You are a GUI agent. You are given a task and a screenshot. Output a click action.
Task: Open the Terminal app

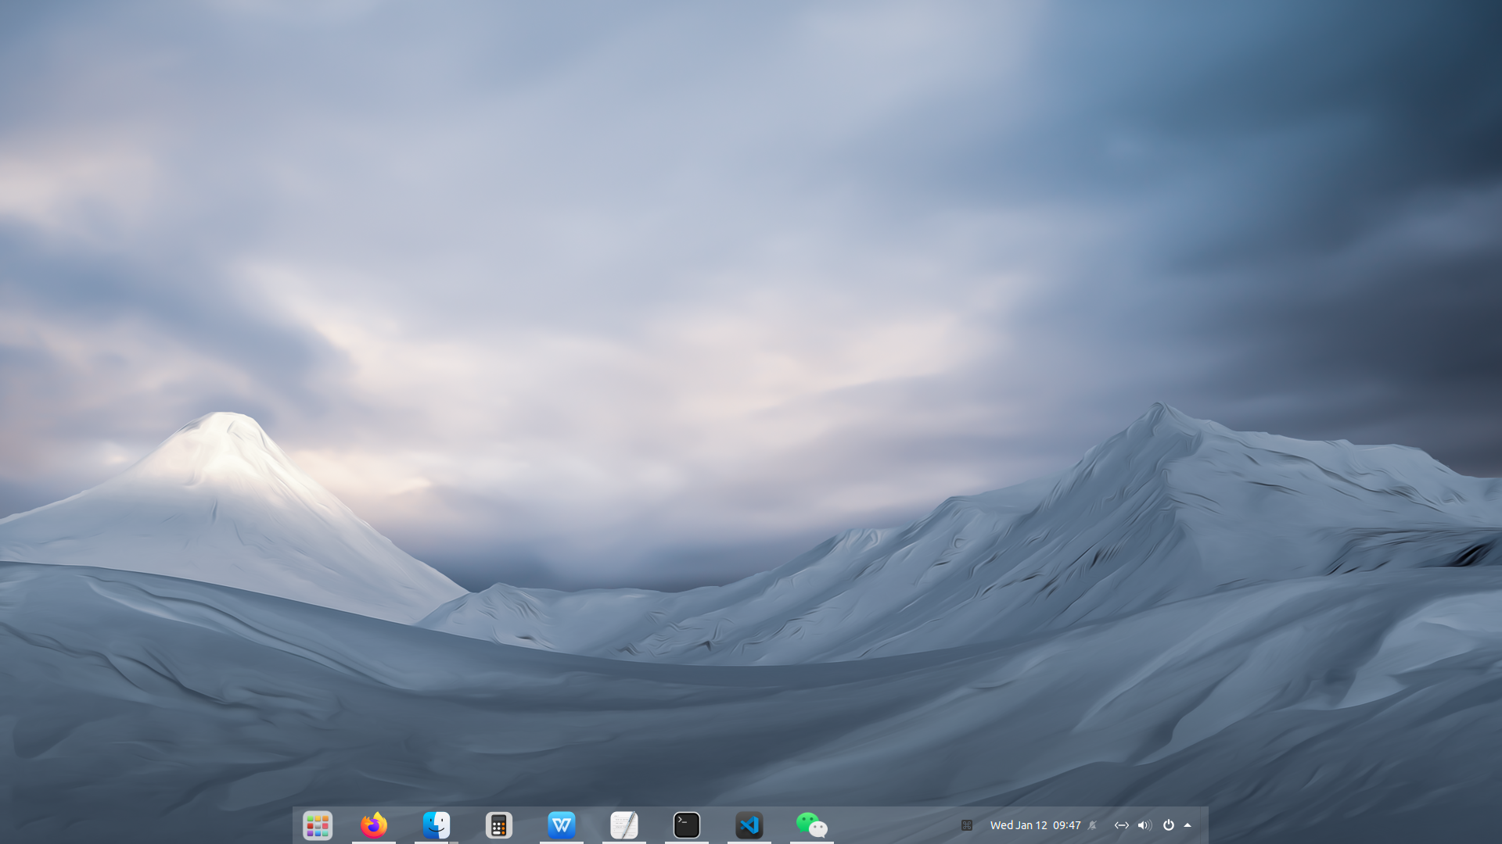coord(687,825)
